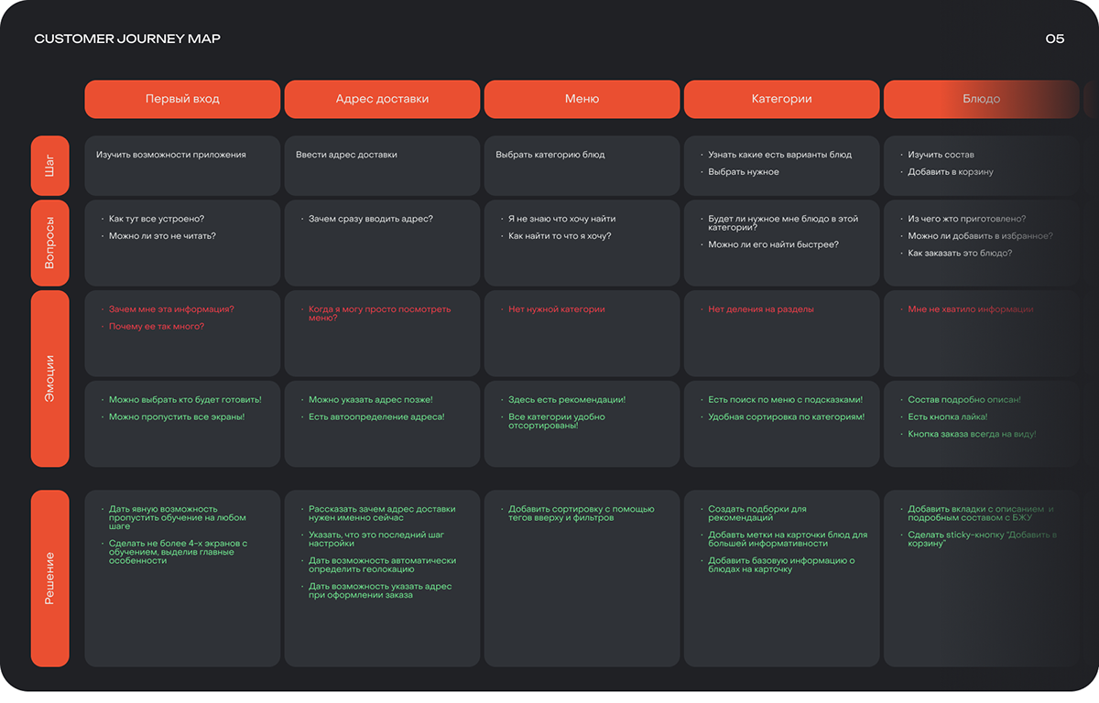This screenshot has width=1099, height=703.
Task: Select the "Шаг" row label
Action: coord(50,166)
